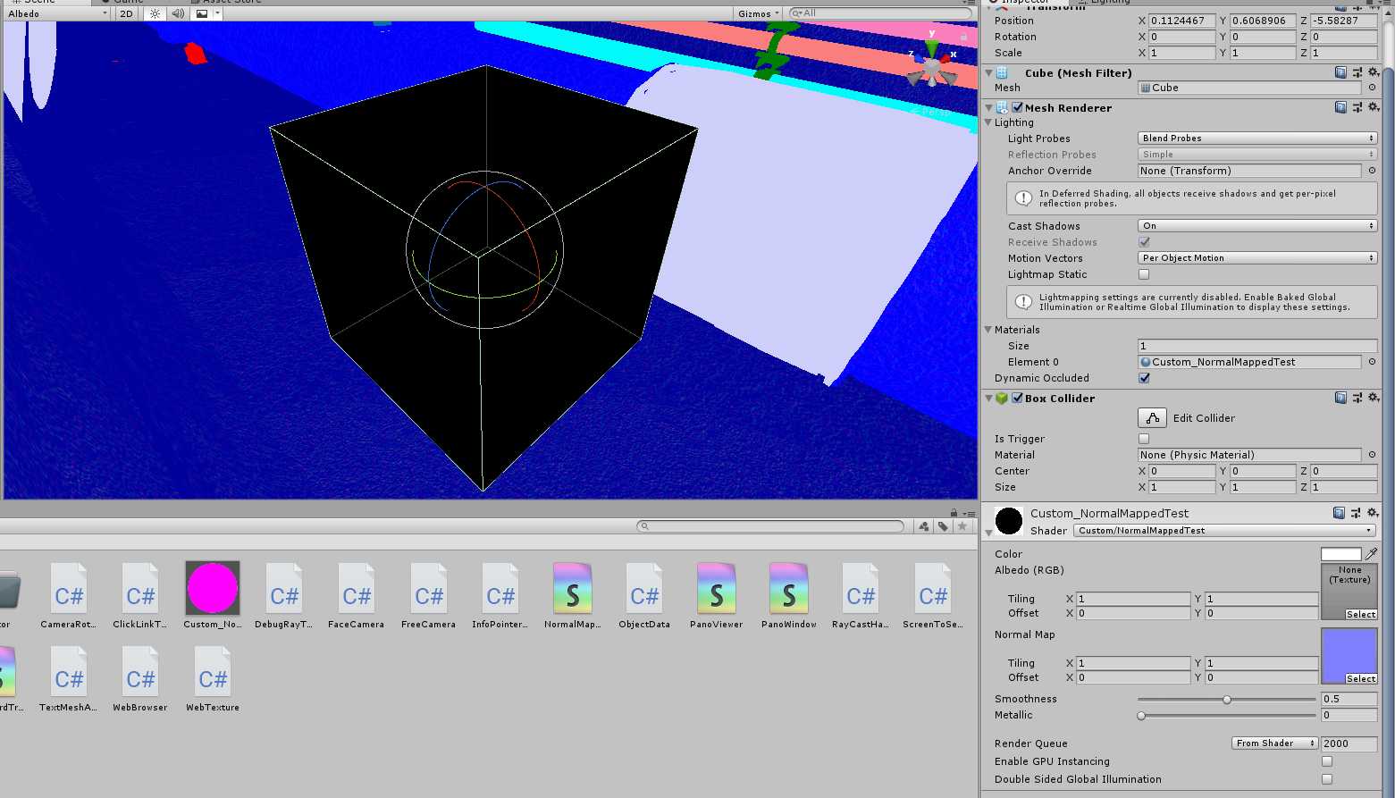
Task: Open Box Collider help book icon
Action: [x=1340, y=398]
